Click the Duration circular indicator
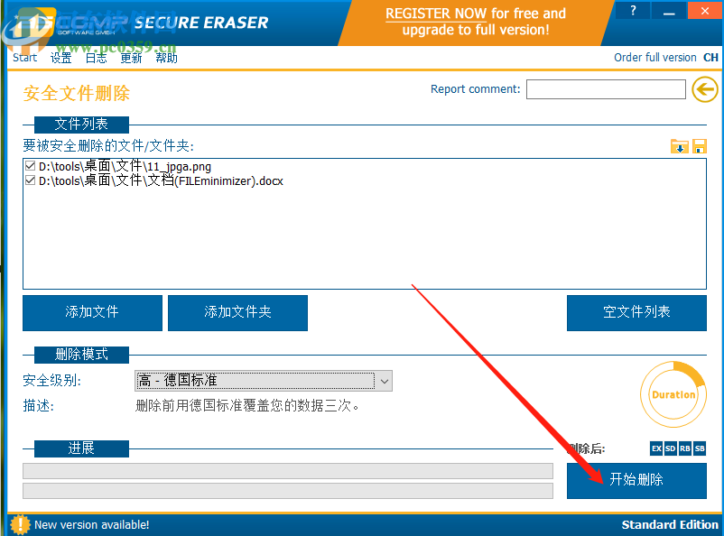724x536 pixels. [673, 394]
